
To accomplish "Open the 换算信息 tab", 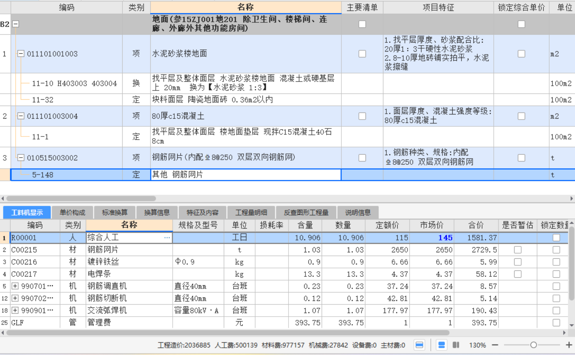I will 157,213.
